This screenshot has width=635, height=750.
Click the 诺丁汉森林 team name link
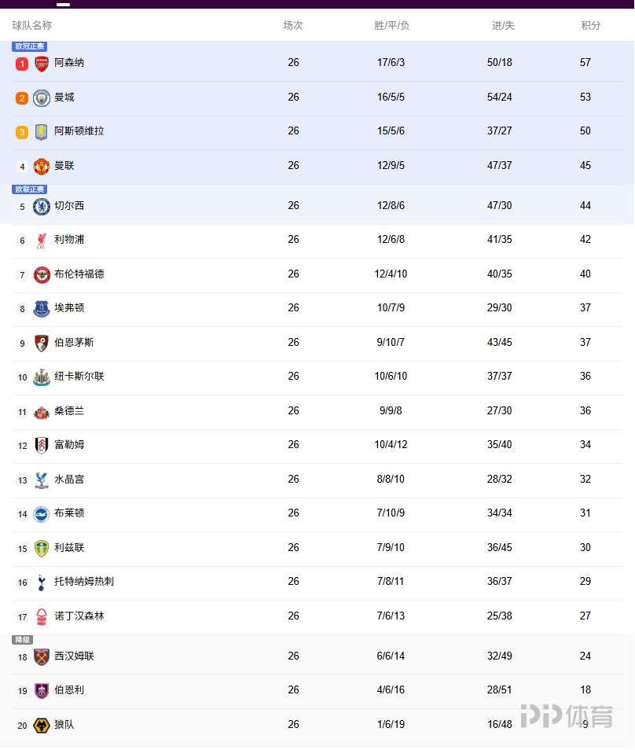(79, 616)
